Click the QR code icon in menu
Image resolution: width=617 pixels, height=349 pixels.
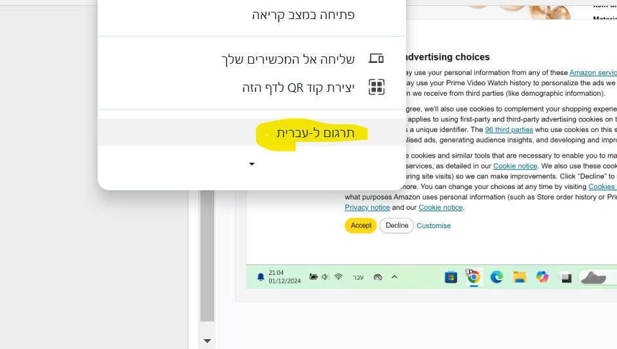[376, 87]
